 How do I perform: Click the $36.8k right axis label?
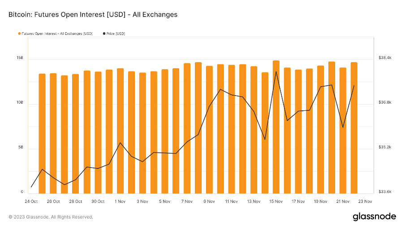point(385,102)
